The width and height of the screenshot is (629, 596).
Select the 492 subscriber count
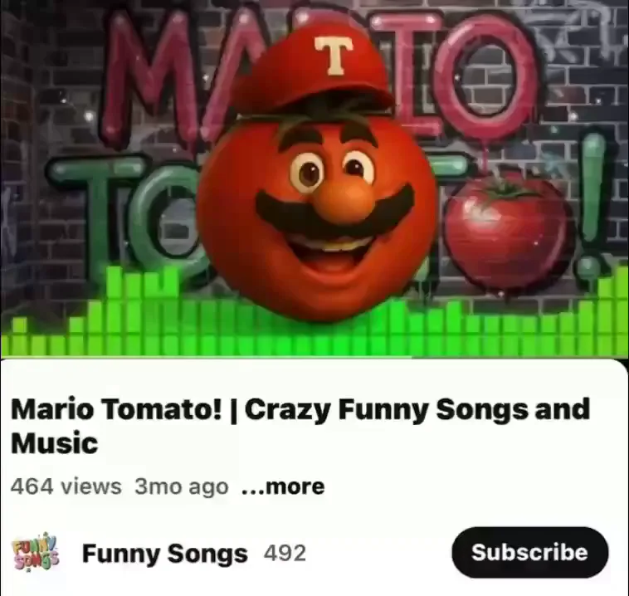285,554
